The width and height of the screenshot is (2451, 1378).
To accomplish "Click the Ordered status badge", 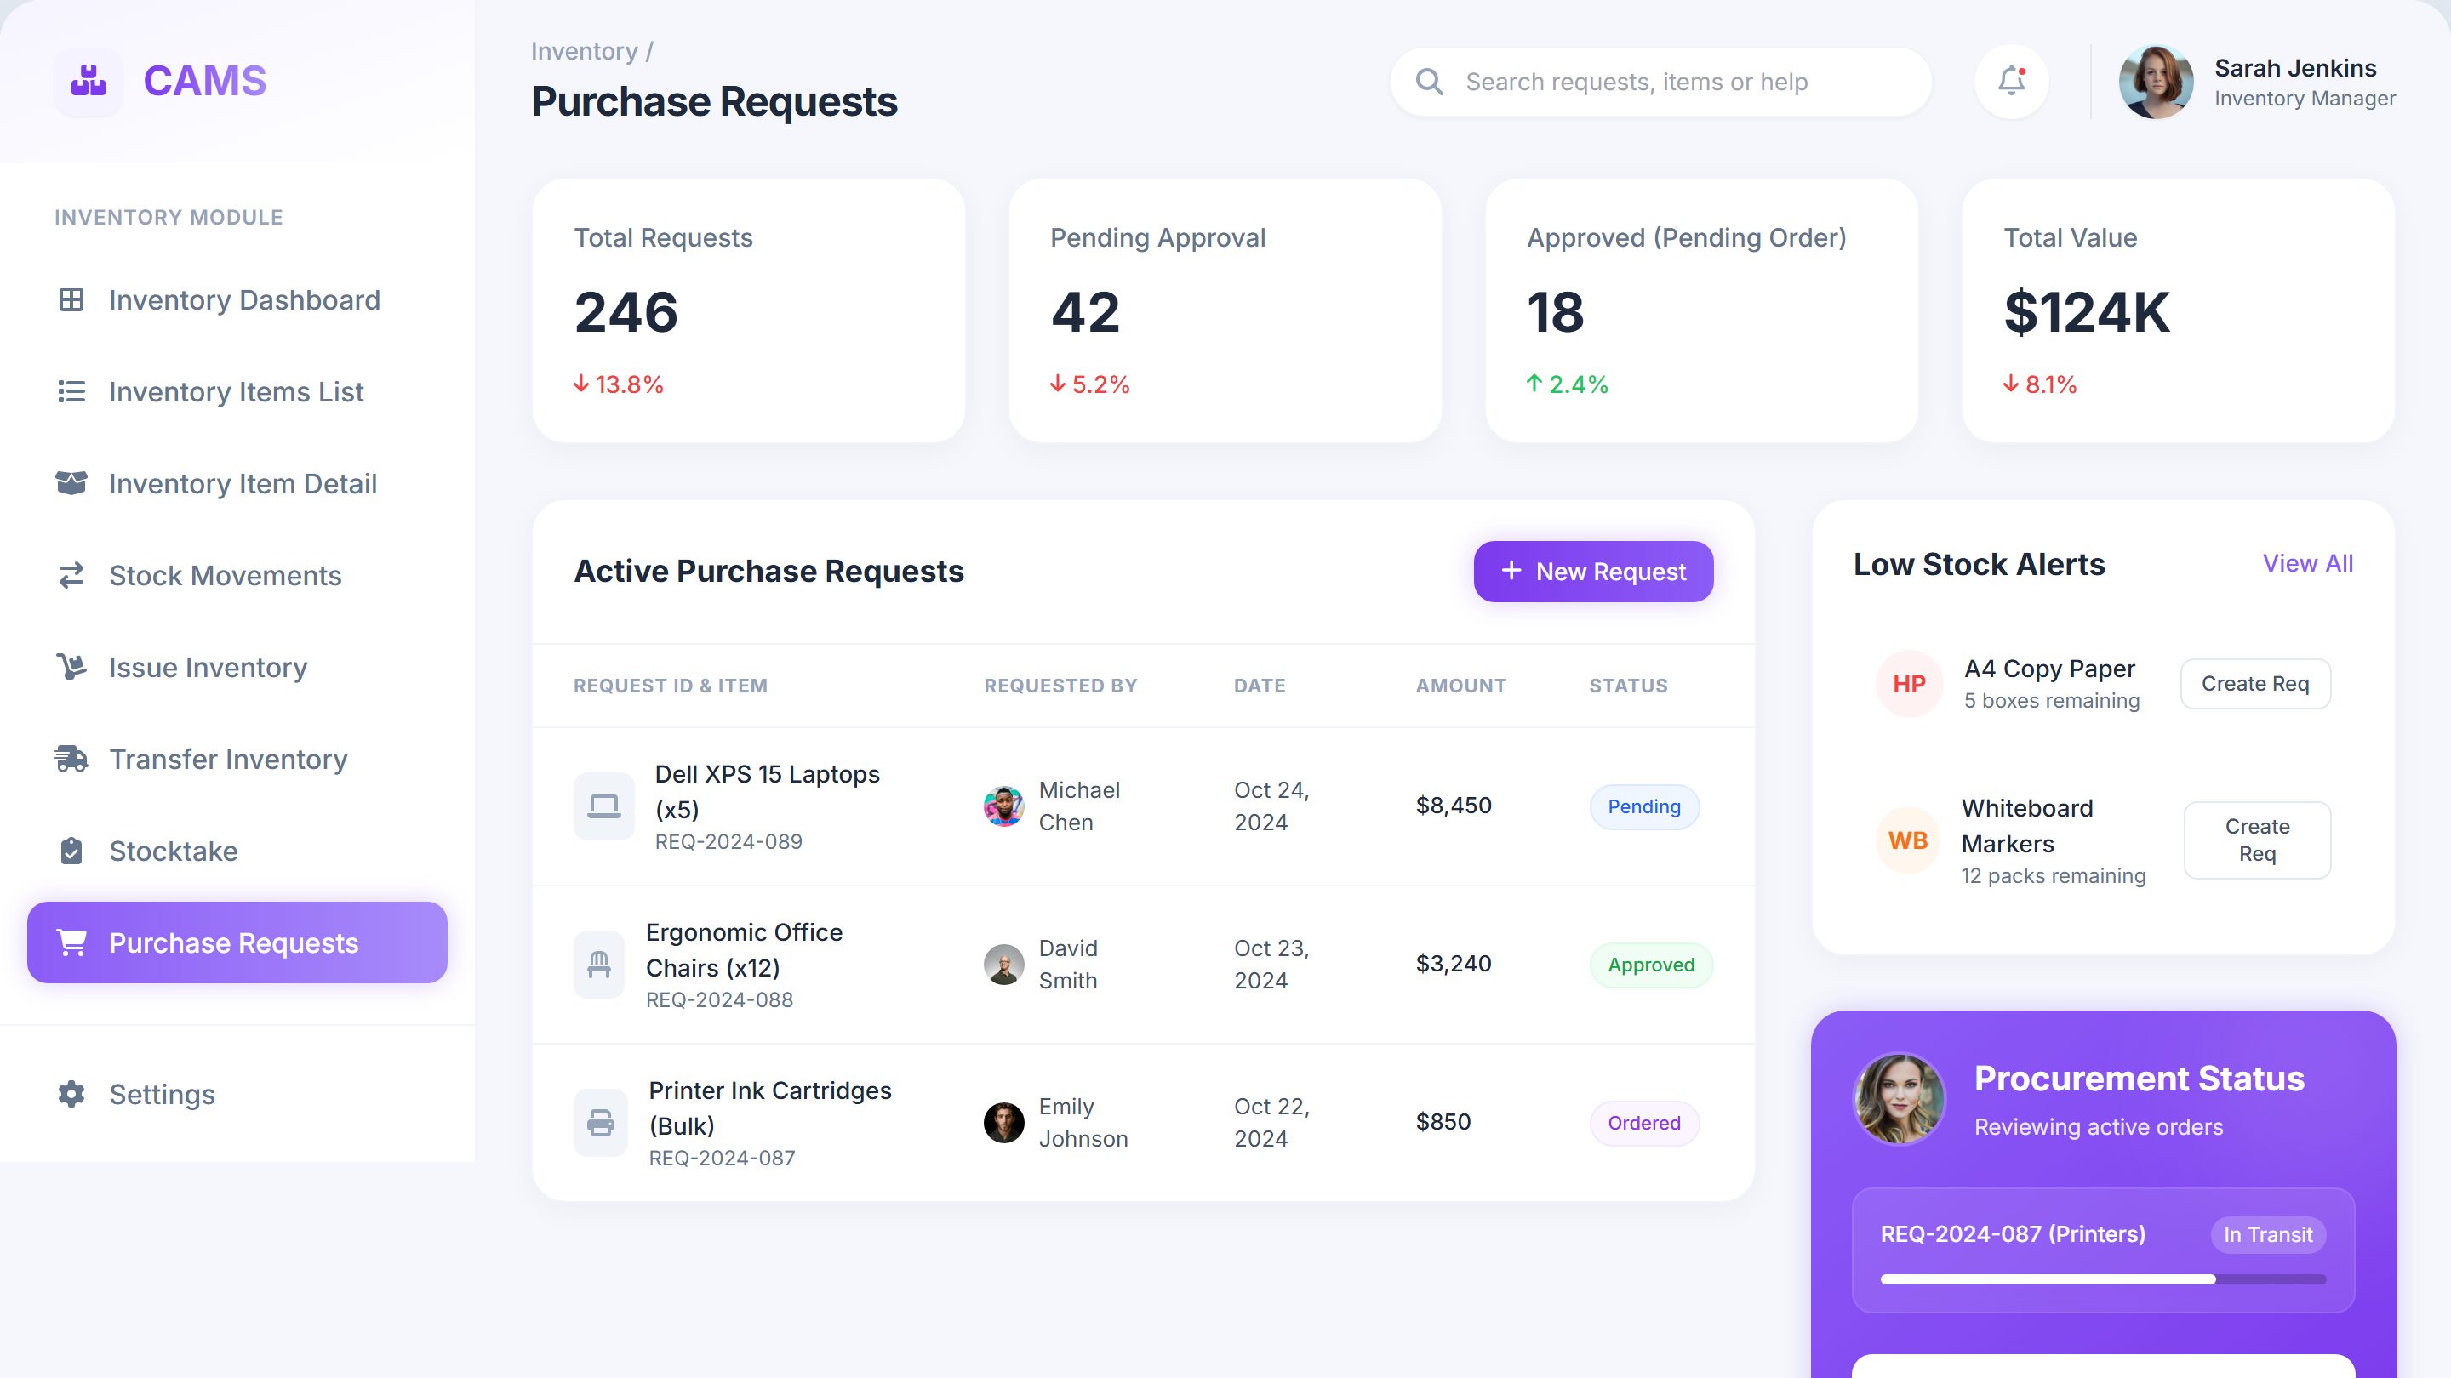I will 1644,1122.
